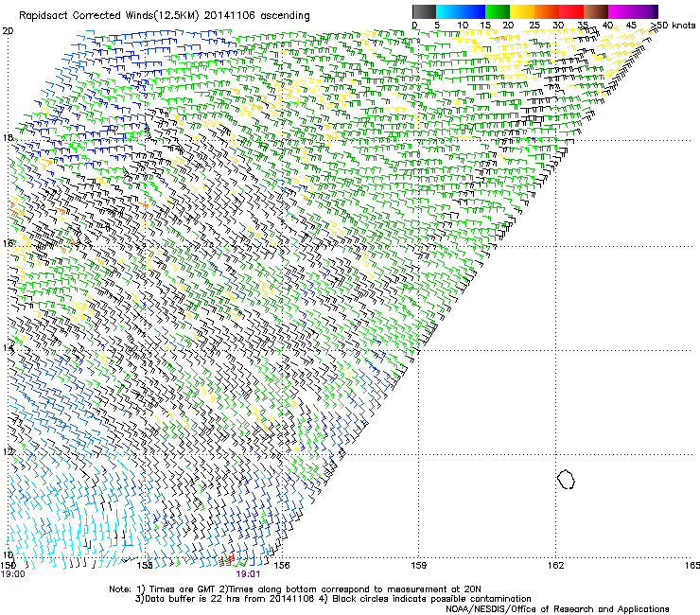The image size is (700, 615).
Task: Click the cyan-blue 5-15 knots color segment
Action: click(x=461, y=11)
